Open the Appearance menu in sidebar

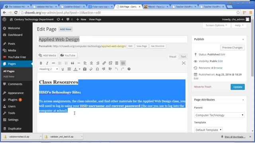[x=16, y=93]
